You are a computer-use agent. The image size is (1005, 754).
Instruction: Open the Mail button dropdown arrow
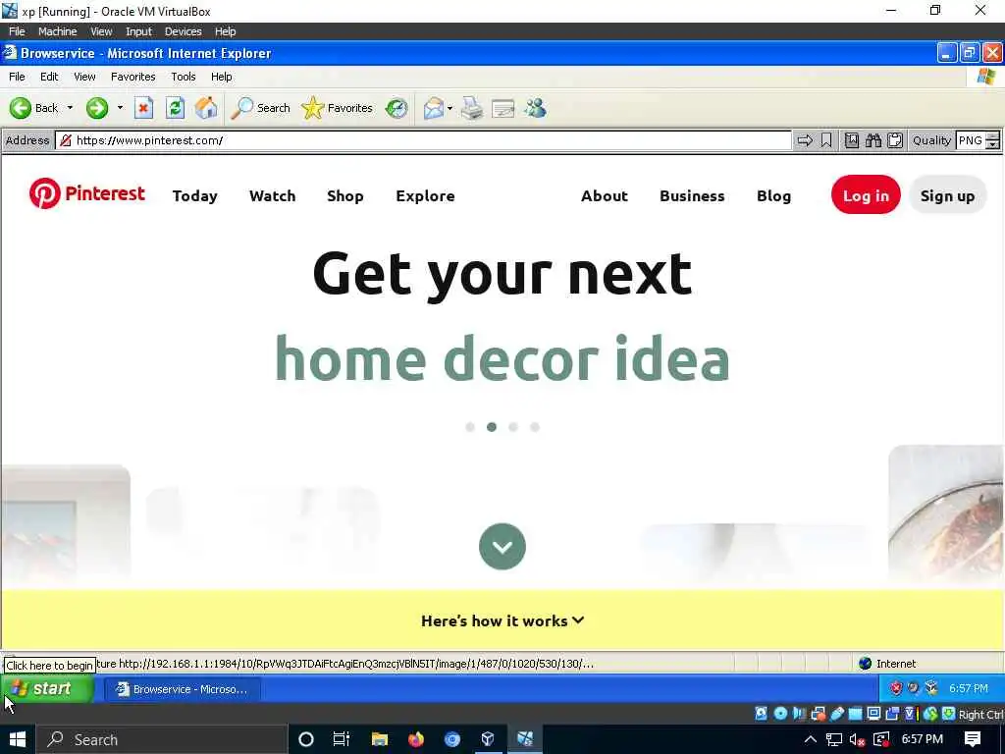point(450,108)
